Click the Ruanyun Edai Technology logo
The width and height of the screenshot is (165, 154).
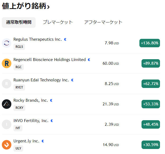[x=7, y=84]
